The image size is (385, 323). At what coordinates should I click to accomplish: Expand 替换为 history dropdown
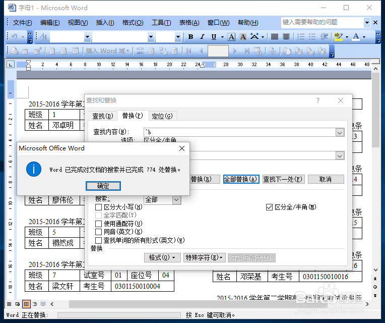340,156
